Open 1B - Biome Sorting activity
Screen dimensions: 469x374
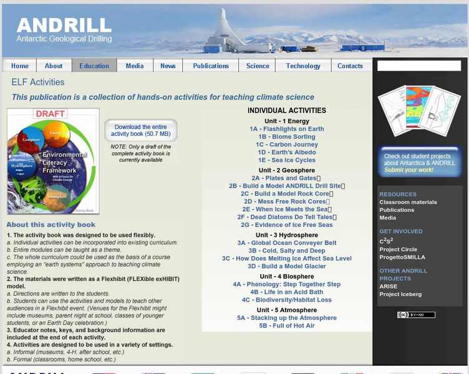pyautogui.click(x=287, y=137)
